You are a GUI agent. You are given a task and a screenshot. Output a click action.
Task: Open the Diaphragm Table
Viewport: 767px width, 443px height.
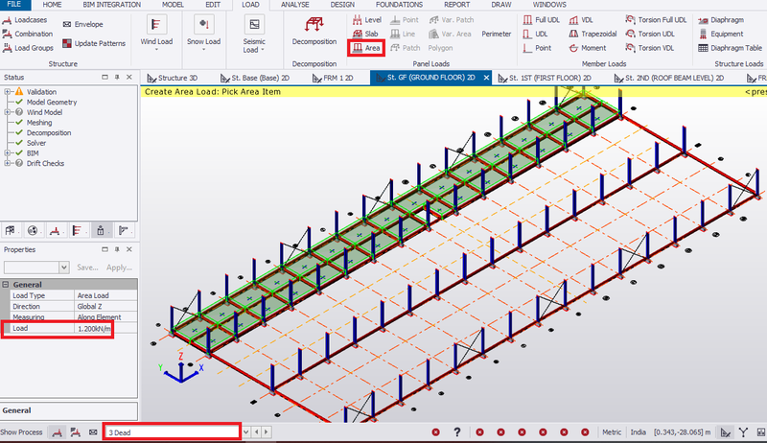[730, 48]
